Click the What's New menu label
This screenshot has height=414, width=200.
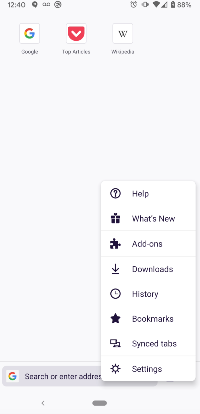click(153, 218)
